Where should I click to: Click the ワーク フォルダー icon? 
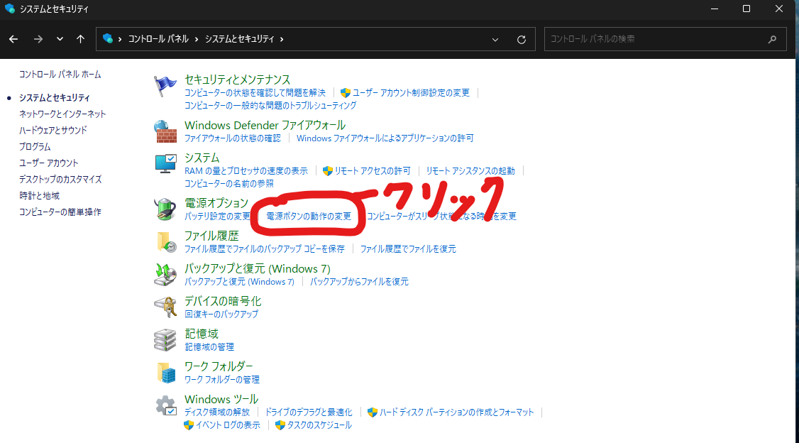(x=166, y=373)
